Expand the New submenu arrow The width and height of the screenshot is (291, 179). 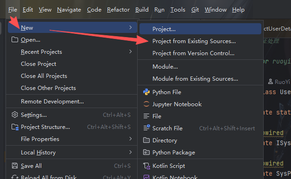(x=131, y=27)
